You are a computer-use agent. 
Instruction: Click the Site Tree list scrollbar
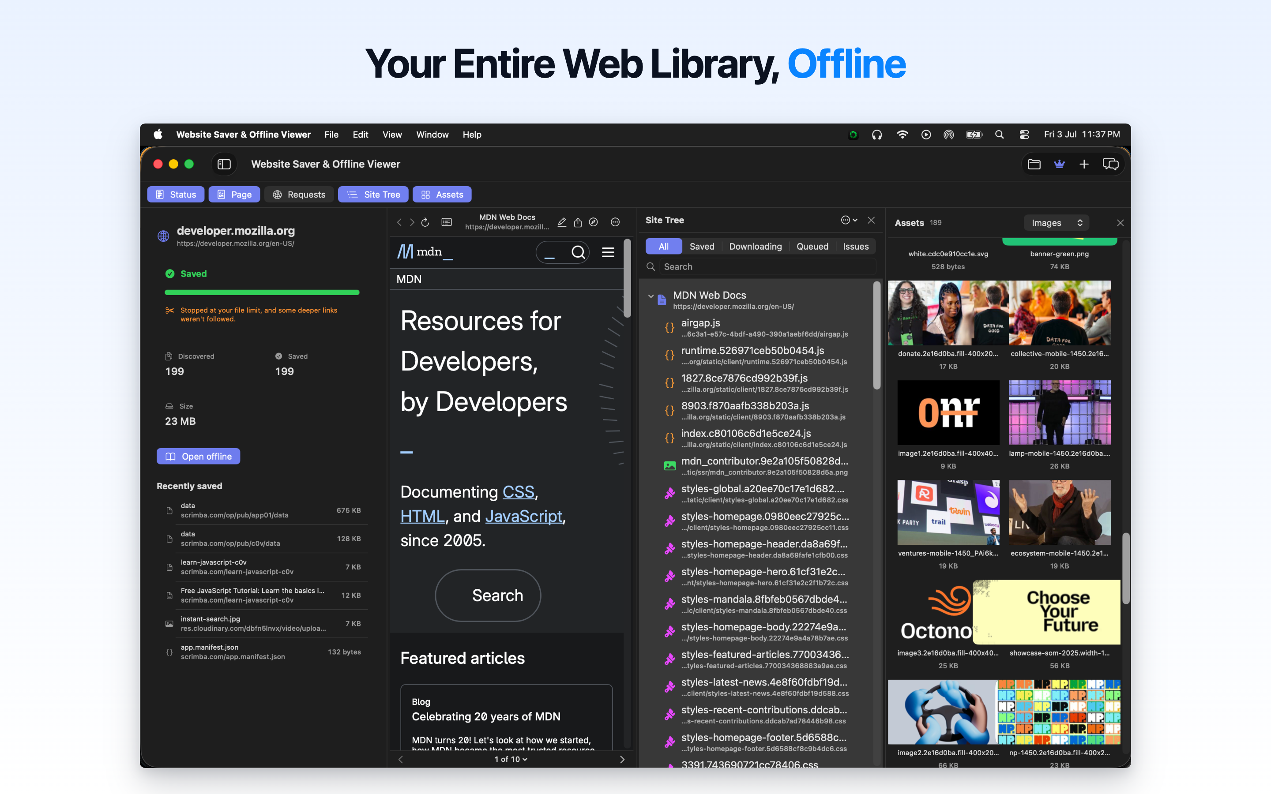(876, 336)
